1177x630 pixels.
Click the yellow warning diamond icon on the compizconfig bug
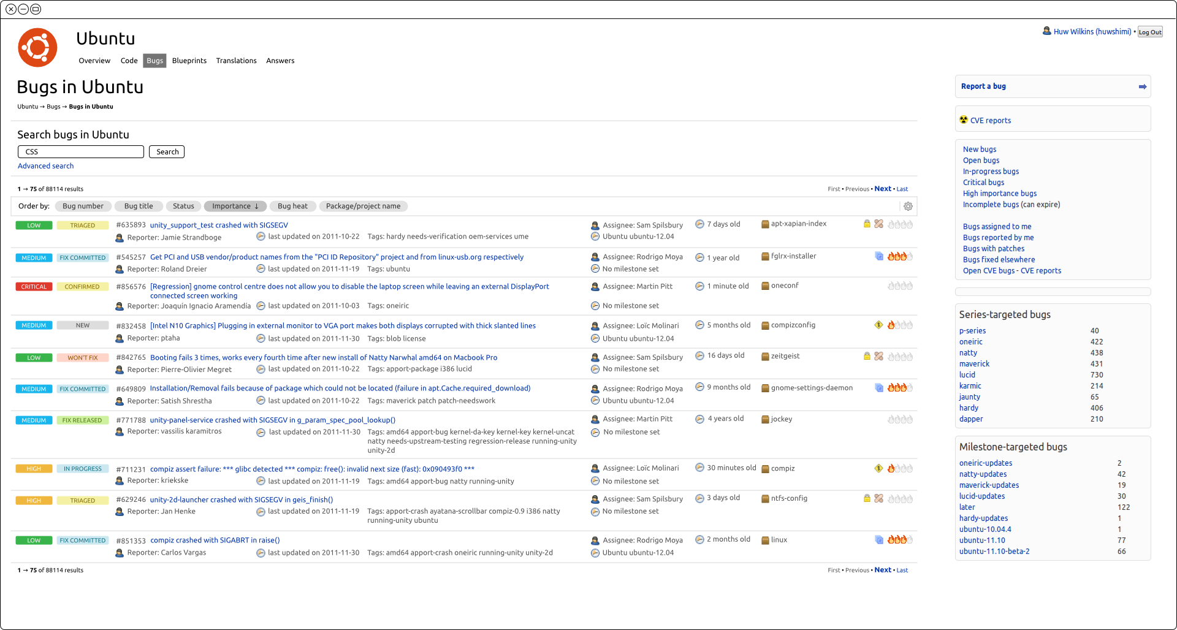[878, 325]
